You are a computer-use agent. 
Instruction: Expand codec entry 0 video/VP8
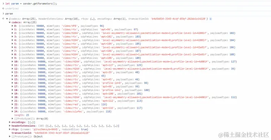12,26
